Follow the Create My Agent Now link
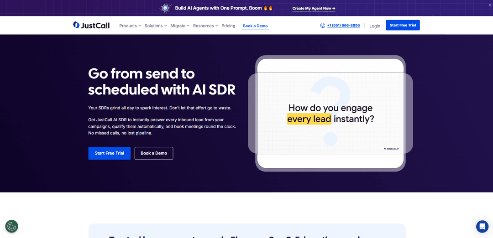Screen dimensions: 493x238 [x=314, y=8]
